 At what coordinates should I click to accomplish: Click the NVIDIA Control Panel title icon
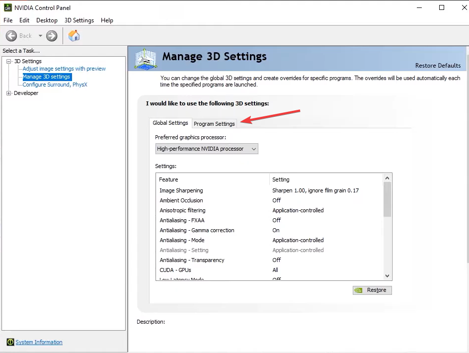pos(8,7)
